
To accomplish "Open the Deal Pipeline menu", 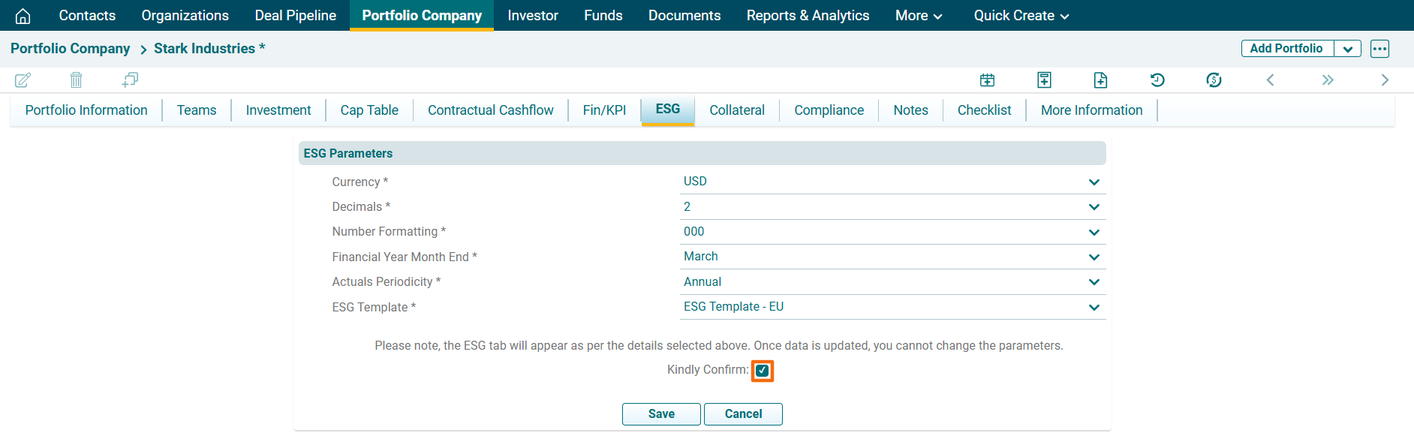I will tap(296, 16).
